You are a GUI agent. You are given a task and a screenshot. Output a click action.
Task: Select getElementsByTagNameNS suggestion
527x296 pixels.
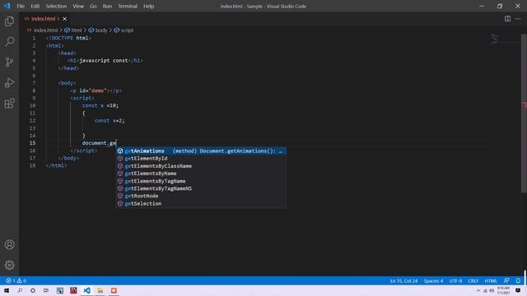pos(201,188)
